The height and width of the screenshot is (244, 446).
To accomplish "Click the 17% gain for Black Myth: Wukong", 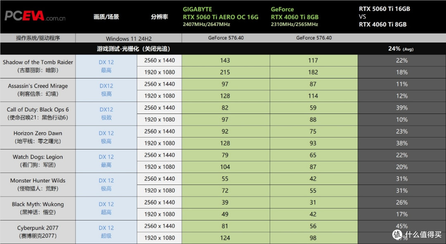I will (402, 214).
